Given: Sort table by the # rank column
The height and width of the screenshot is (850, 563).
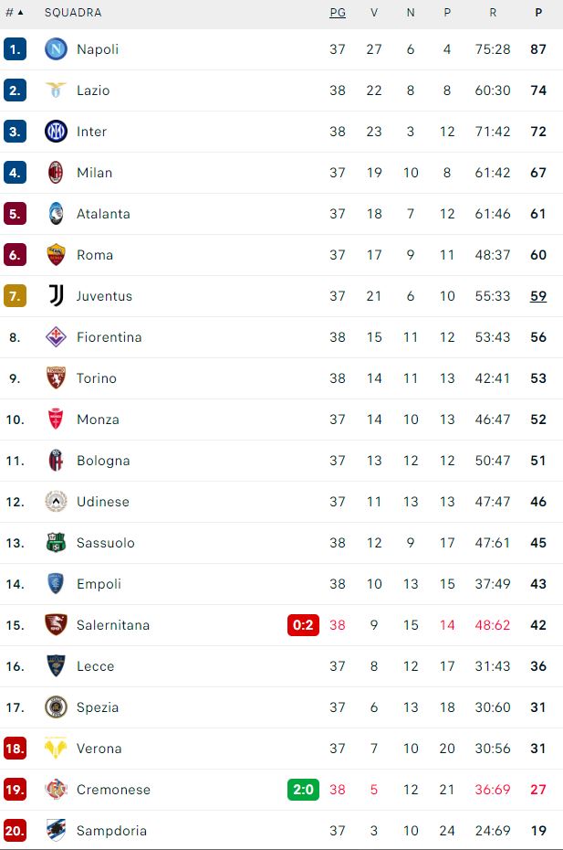Looking at the screenshot, I should click(15, 13).
